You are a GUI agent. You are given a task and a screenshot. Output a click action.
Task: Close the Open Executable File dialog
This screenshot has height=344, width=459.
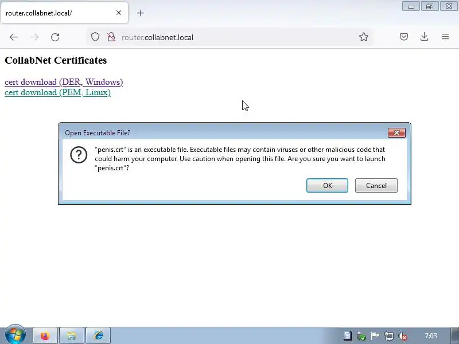[x=396, y=133]
